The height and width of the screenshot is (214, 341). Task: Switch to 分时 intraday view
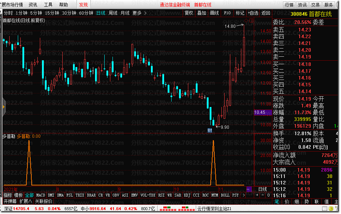click(x=8, y=13)
